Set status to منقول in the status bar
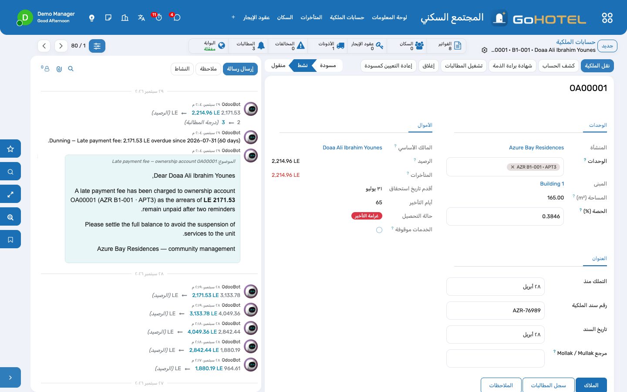Viewport: 627px width, 392px height. coord(278,65)
